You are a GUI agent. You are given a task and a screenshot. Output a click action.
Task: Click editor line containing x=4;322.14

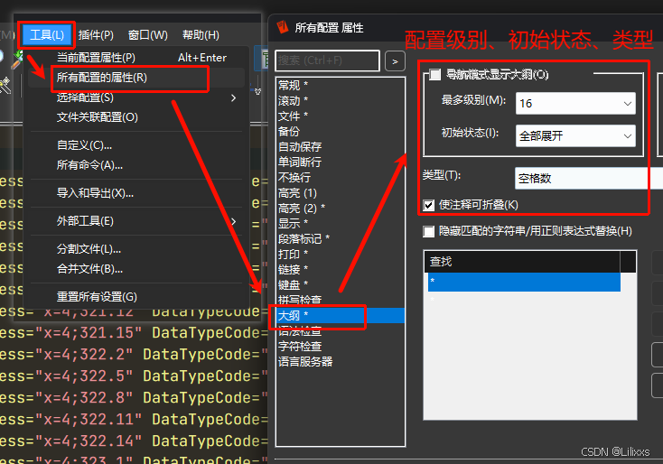pos(133,441)
